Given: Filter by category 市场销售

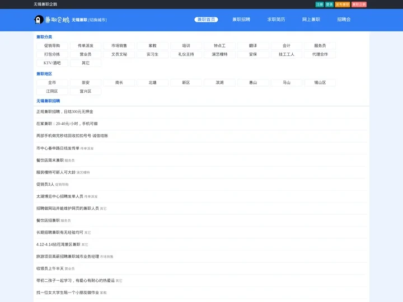Looking at the screenshot, I should (x=119, y=46).
